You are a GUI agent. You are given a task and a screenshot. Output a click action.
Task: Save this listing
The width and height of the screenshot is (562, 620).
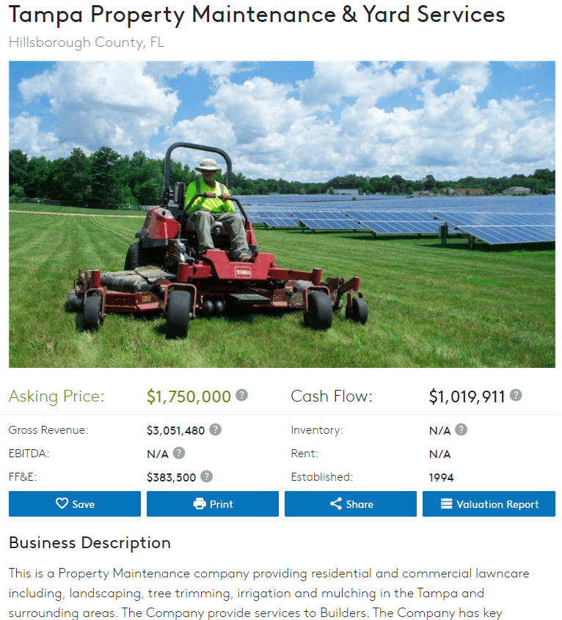(x=75, y=503)
